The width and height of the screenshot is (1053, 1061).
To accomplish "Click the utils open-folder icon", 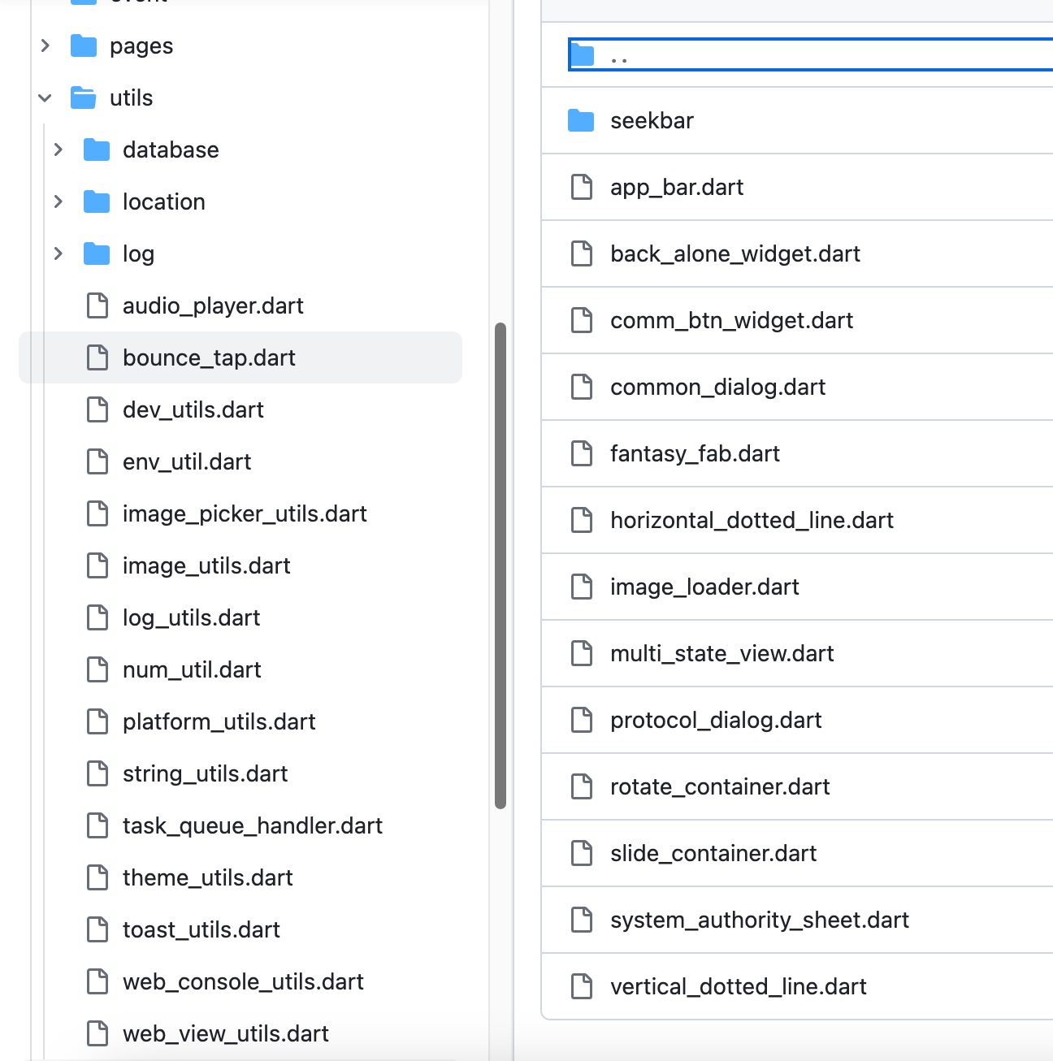I will tap(84, 98).
